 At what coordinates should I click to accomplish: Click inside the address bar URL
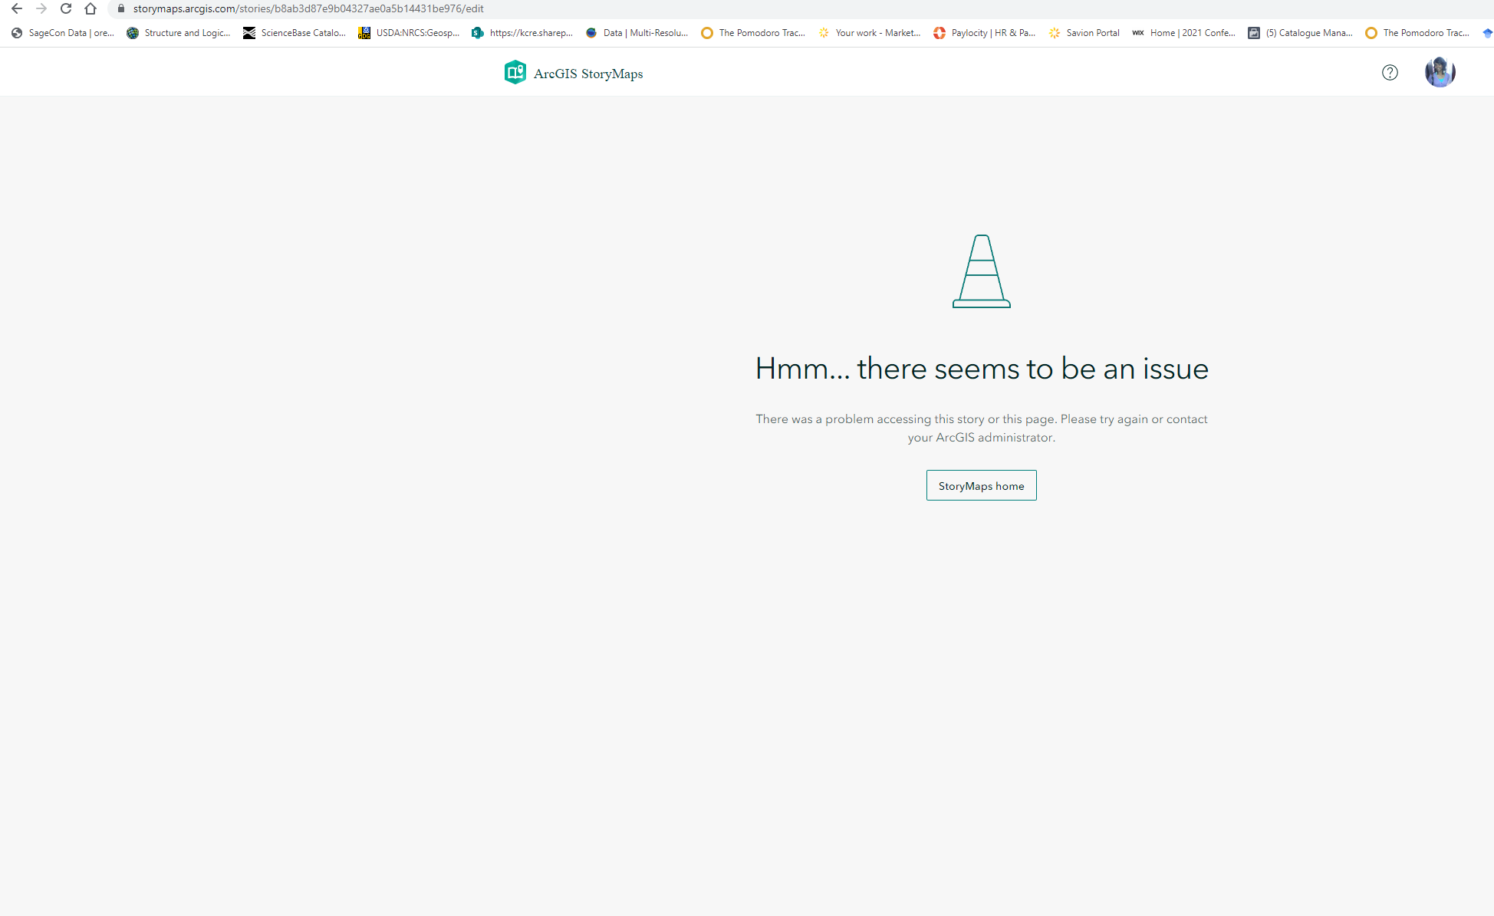[x=307, y=8]
